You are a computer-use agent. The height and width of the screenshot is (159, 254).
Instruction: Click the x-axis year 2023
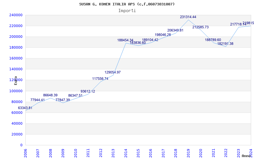(238, 153)
